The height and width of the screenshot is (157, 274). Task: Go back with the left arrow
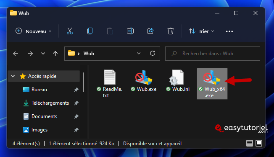[x=16, y=54]
